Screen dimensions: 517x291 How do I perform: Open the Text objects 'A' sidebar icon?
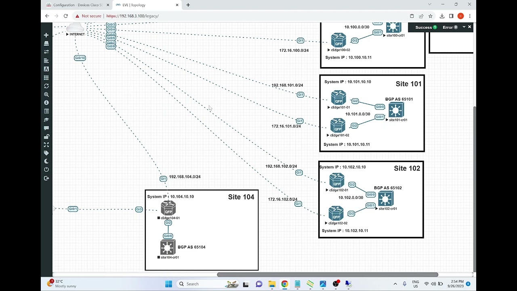(46, 69)
